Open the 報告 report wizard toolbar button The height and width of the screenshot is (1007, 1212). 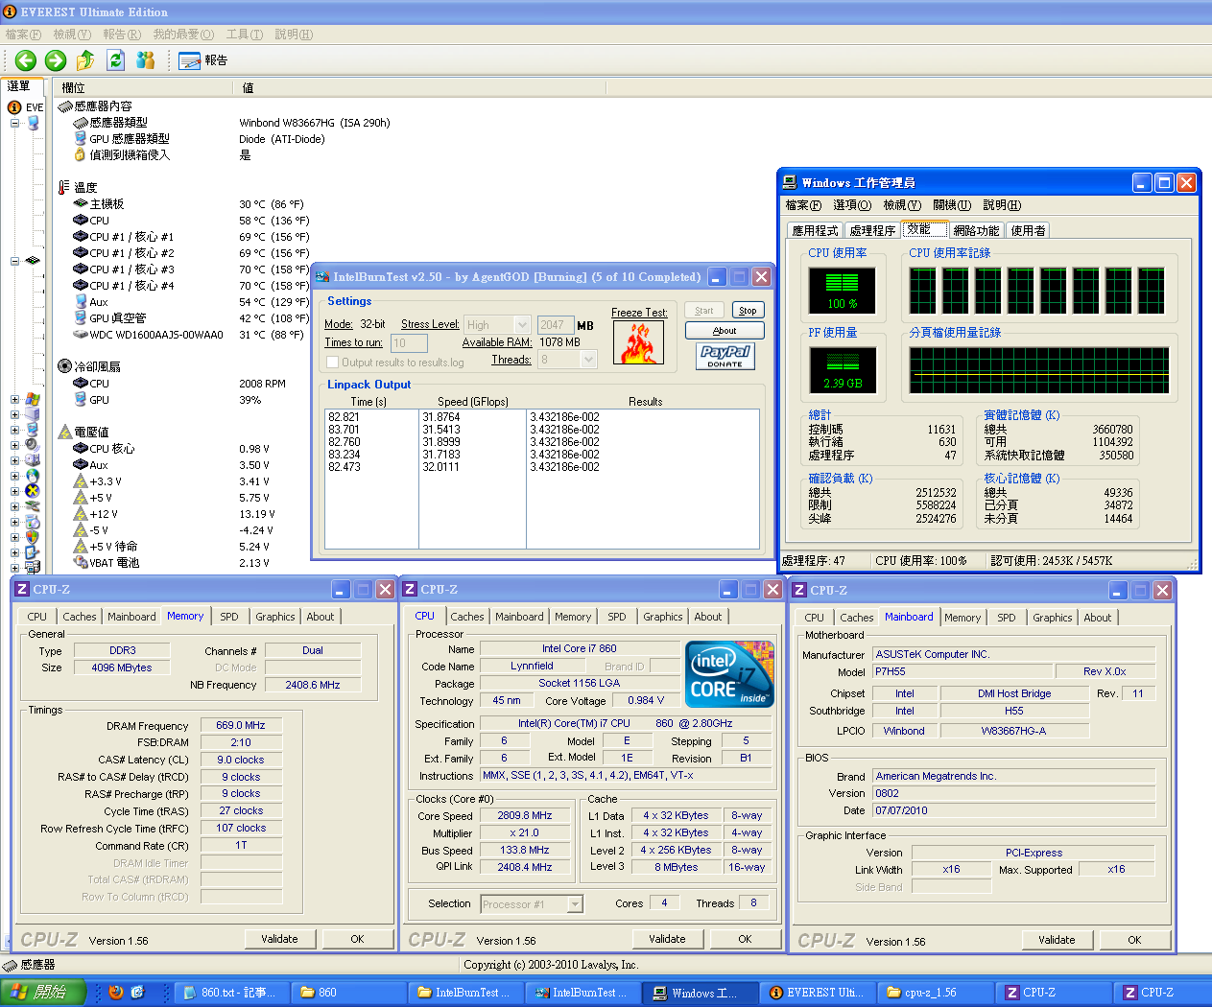tap(202, 60)
